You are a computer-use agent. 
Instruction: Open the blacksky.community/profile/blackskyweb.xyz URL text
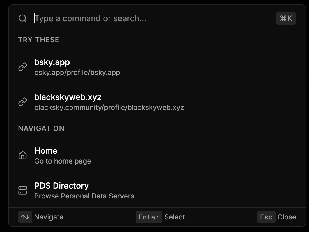[x=109, y=107]
